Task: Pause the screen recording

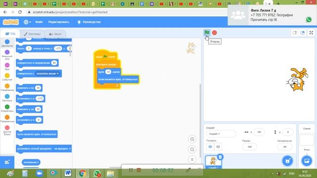Action: (x=131, y=170)
